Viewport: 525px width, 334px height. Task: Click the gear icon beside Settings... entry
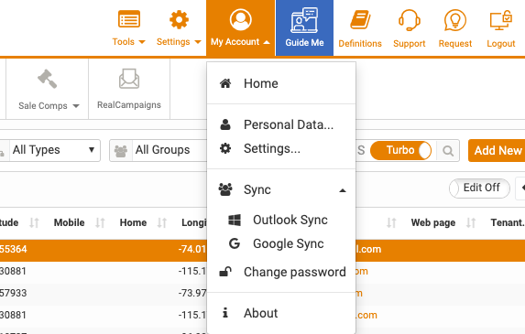click(225, 148)
